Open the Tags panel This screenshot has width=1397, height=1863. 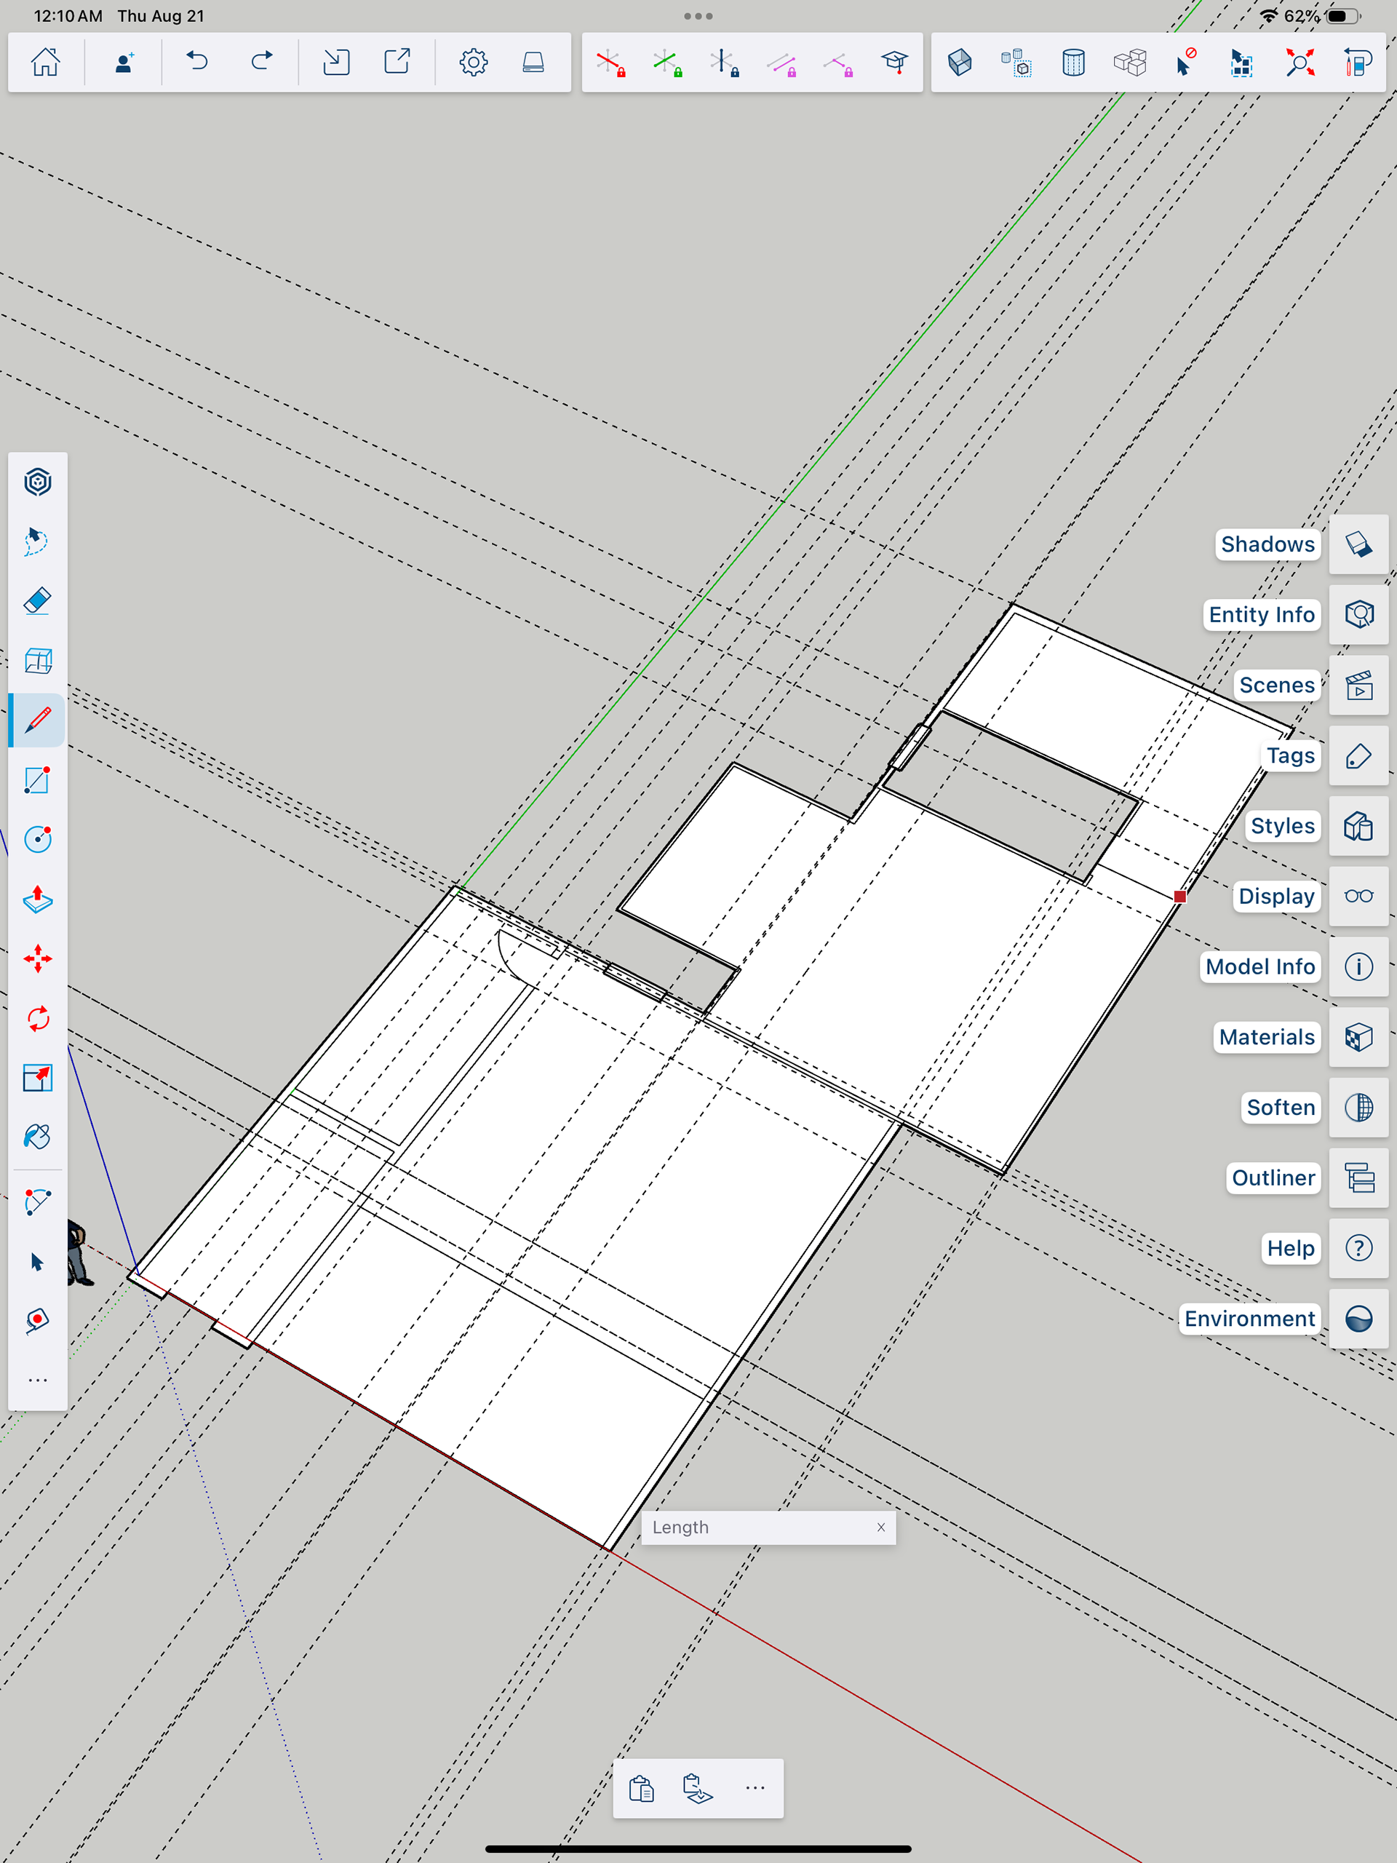click(1358, 755)
